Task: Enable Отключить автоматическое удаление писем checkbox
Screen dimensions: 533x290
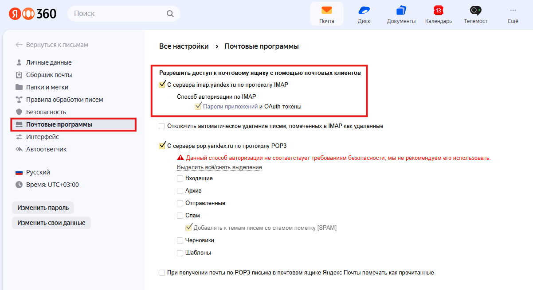Action: point(162,126)
